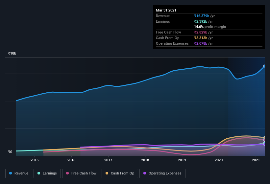Toggle the Earnings legend button
The width and height of the screenshot is (270, 184).
pyautogui.click(x=47, y=173)
